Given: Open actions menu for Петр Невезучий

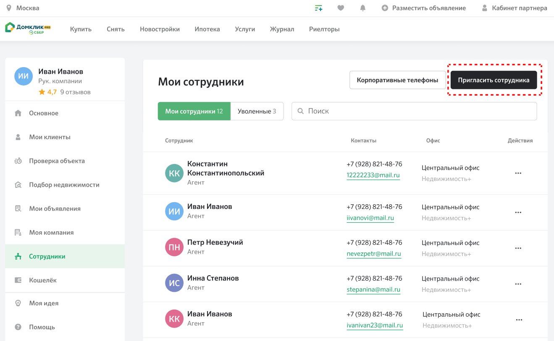Looking at the screenshot, I should coord(518,248).
